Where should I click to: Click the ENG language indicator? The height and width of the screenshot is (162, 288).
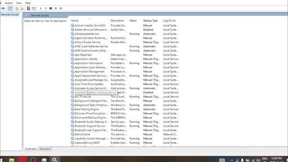click(265, 158)
